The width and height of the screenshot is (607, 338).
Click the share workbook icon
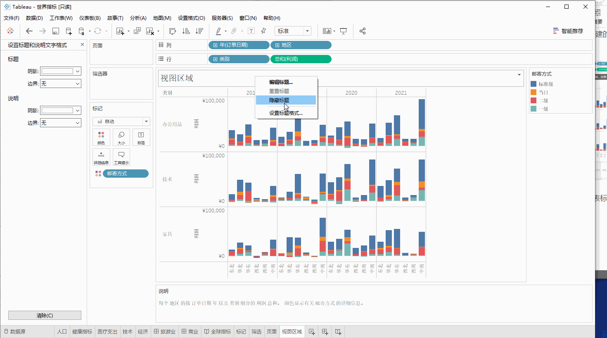363,31
